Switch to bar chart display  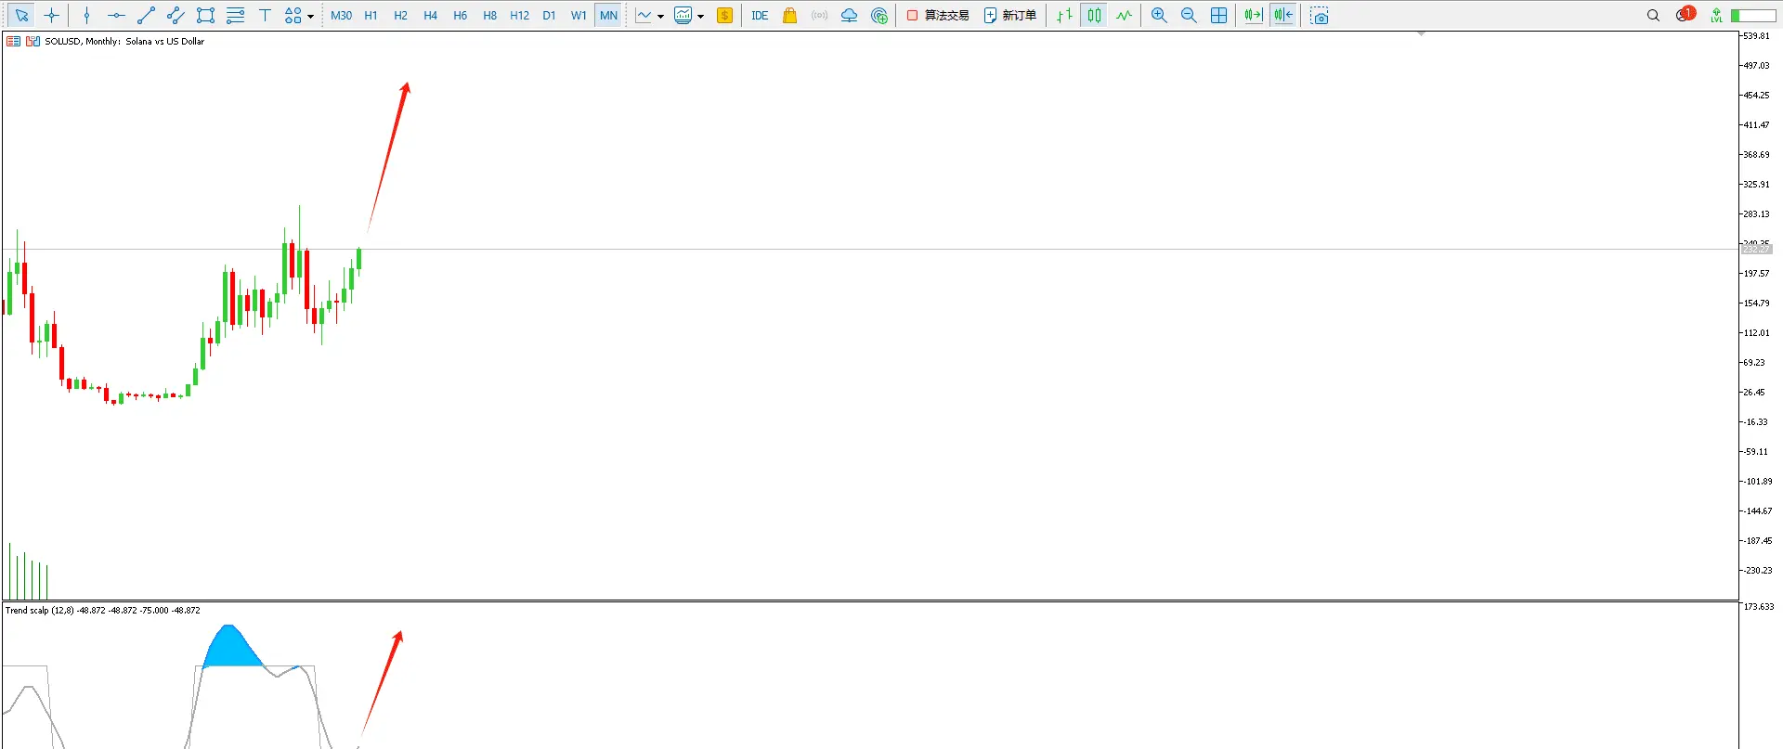(1064, 15)
